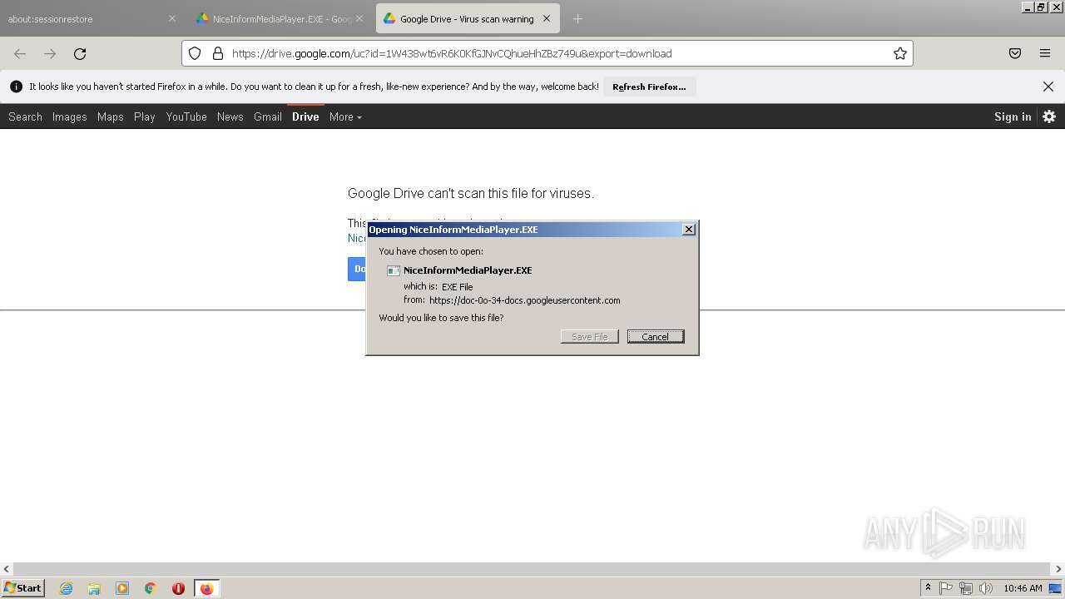Click Sign in link

[1013, 116]
